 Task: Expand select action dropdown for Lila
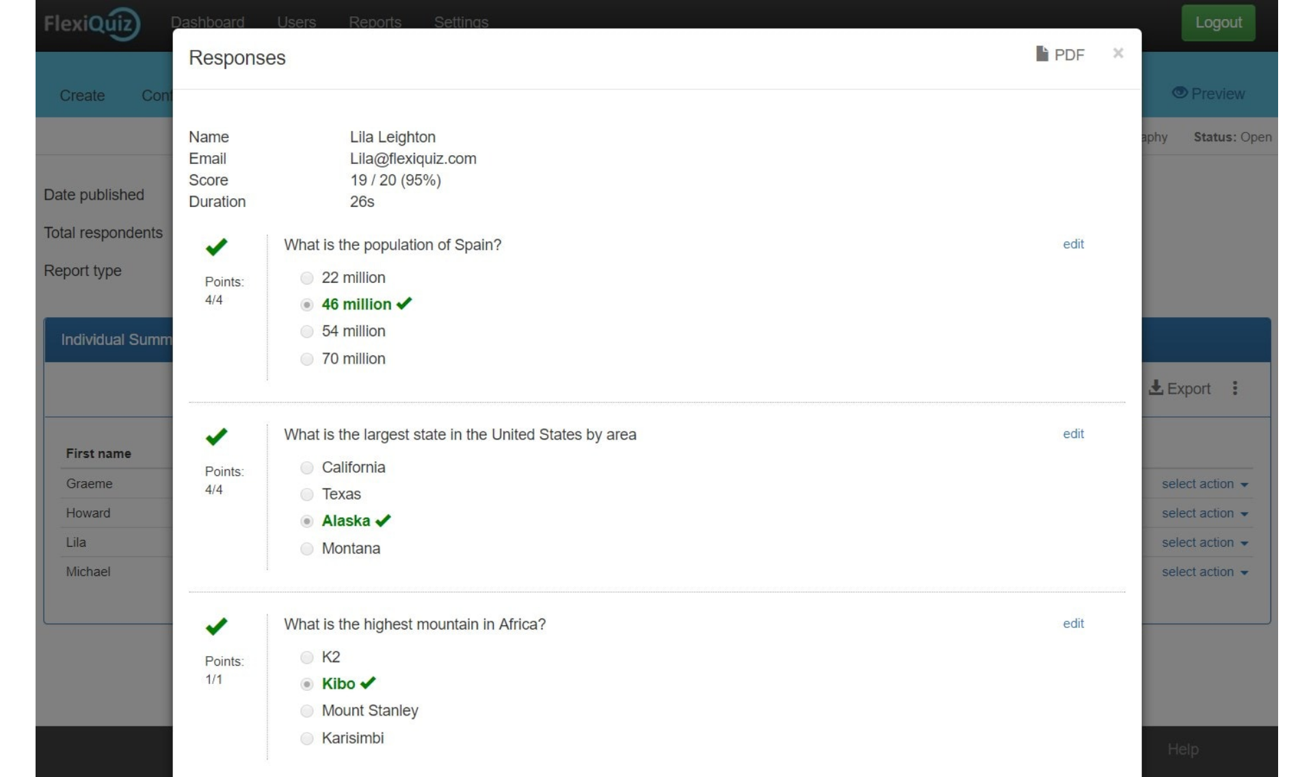pyautogui.click(x=1204, y=543)
